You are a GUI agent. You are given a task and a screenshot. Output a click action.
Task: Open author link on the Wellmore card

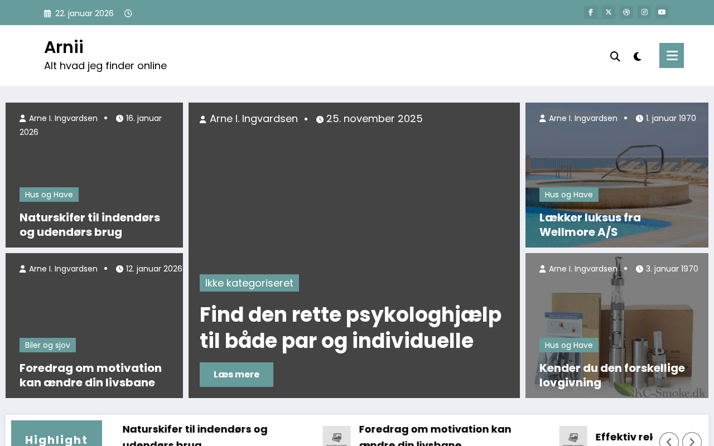pos(578,118)
